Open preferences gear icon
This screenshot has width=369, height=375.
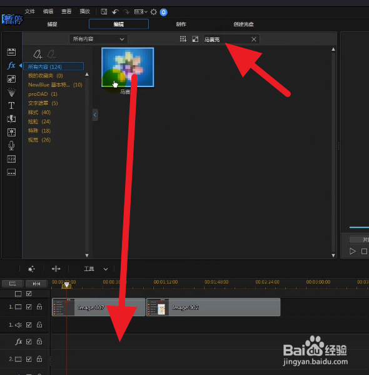click(x=154, y=12)
